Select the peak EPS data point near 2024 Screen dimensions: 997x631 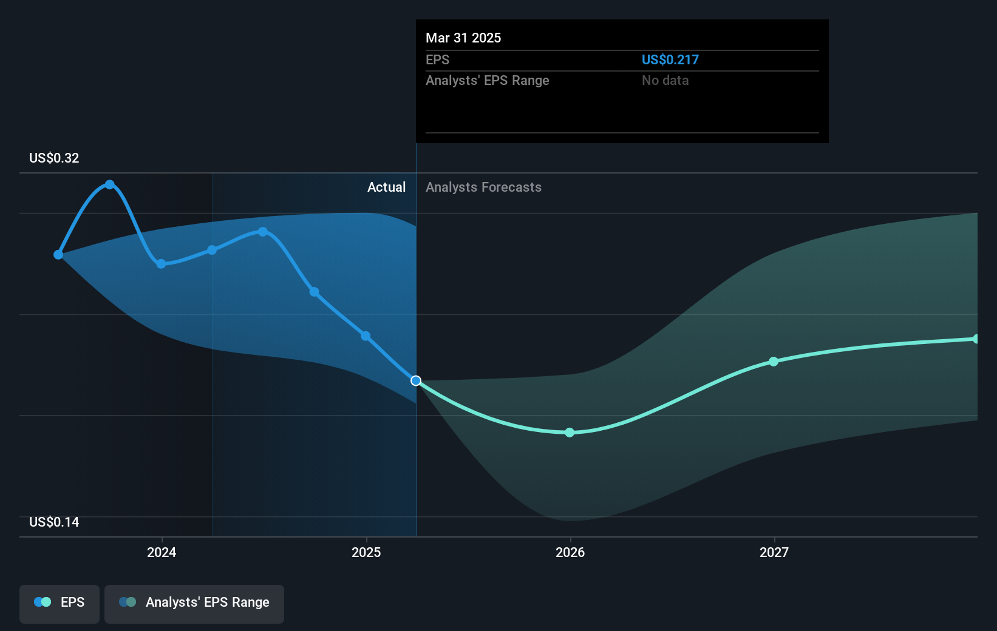(x=109, y=184)
